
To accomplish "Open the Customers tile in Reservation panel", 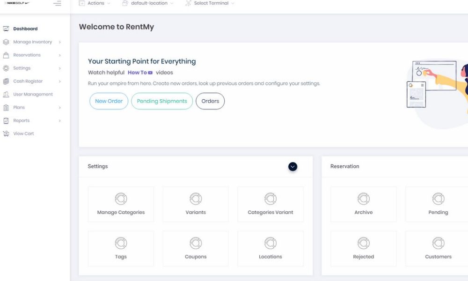I will click(x=438, y=249).
